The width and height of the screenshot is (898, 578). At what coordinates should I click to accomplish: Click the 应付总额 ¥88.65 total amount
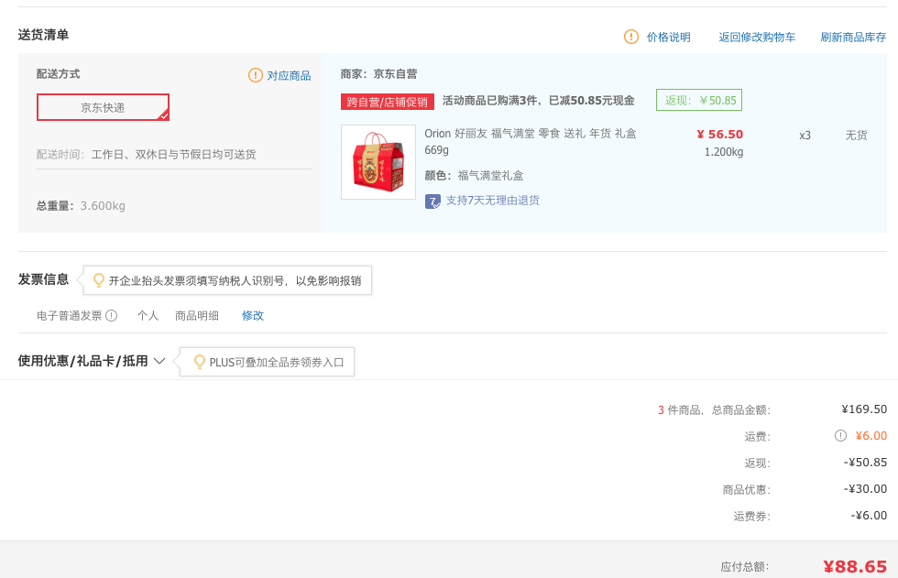click(x=855, y=567)
